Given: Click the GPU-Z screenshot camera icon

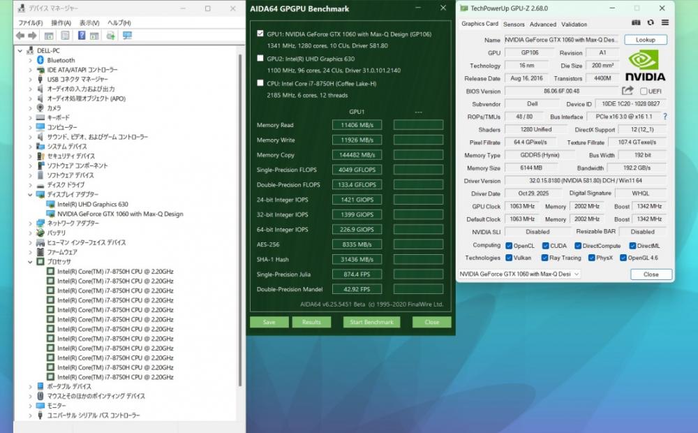Looking at the screenshot, I should [636, 24].
